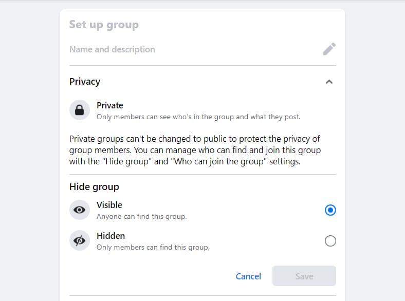405x301 pixels.
Task: Click the Private label text
Action: click(x=110, y=105)
